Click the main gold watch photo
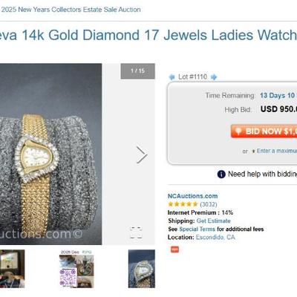This screenshot has width=297, height=297. 50,154
